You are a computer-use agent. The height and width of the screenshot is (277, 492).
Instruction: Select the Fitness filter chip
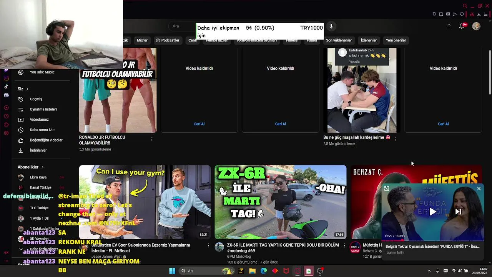pos(292,40)
